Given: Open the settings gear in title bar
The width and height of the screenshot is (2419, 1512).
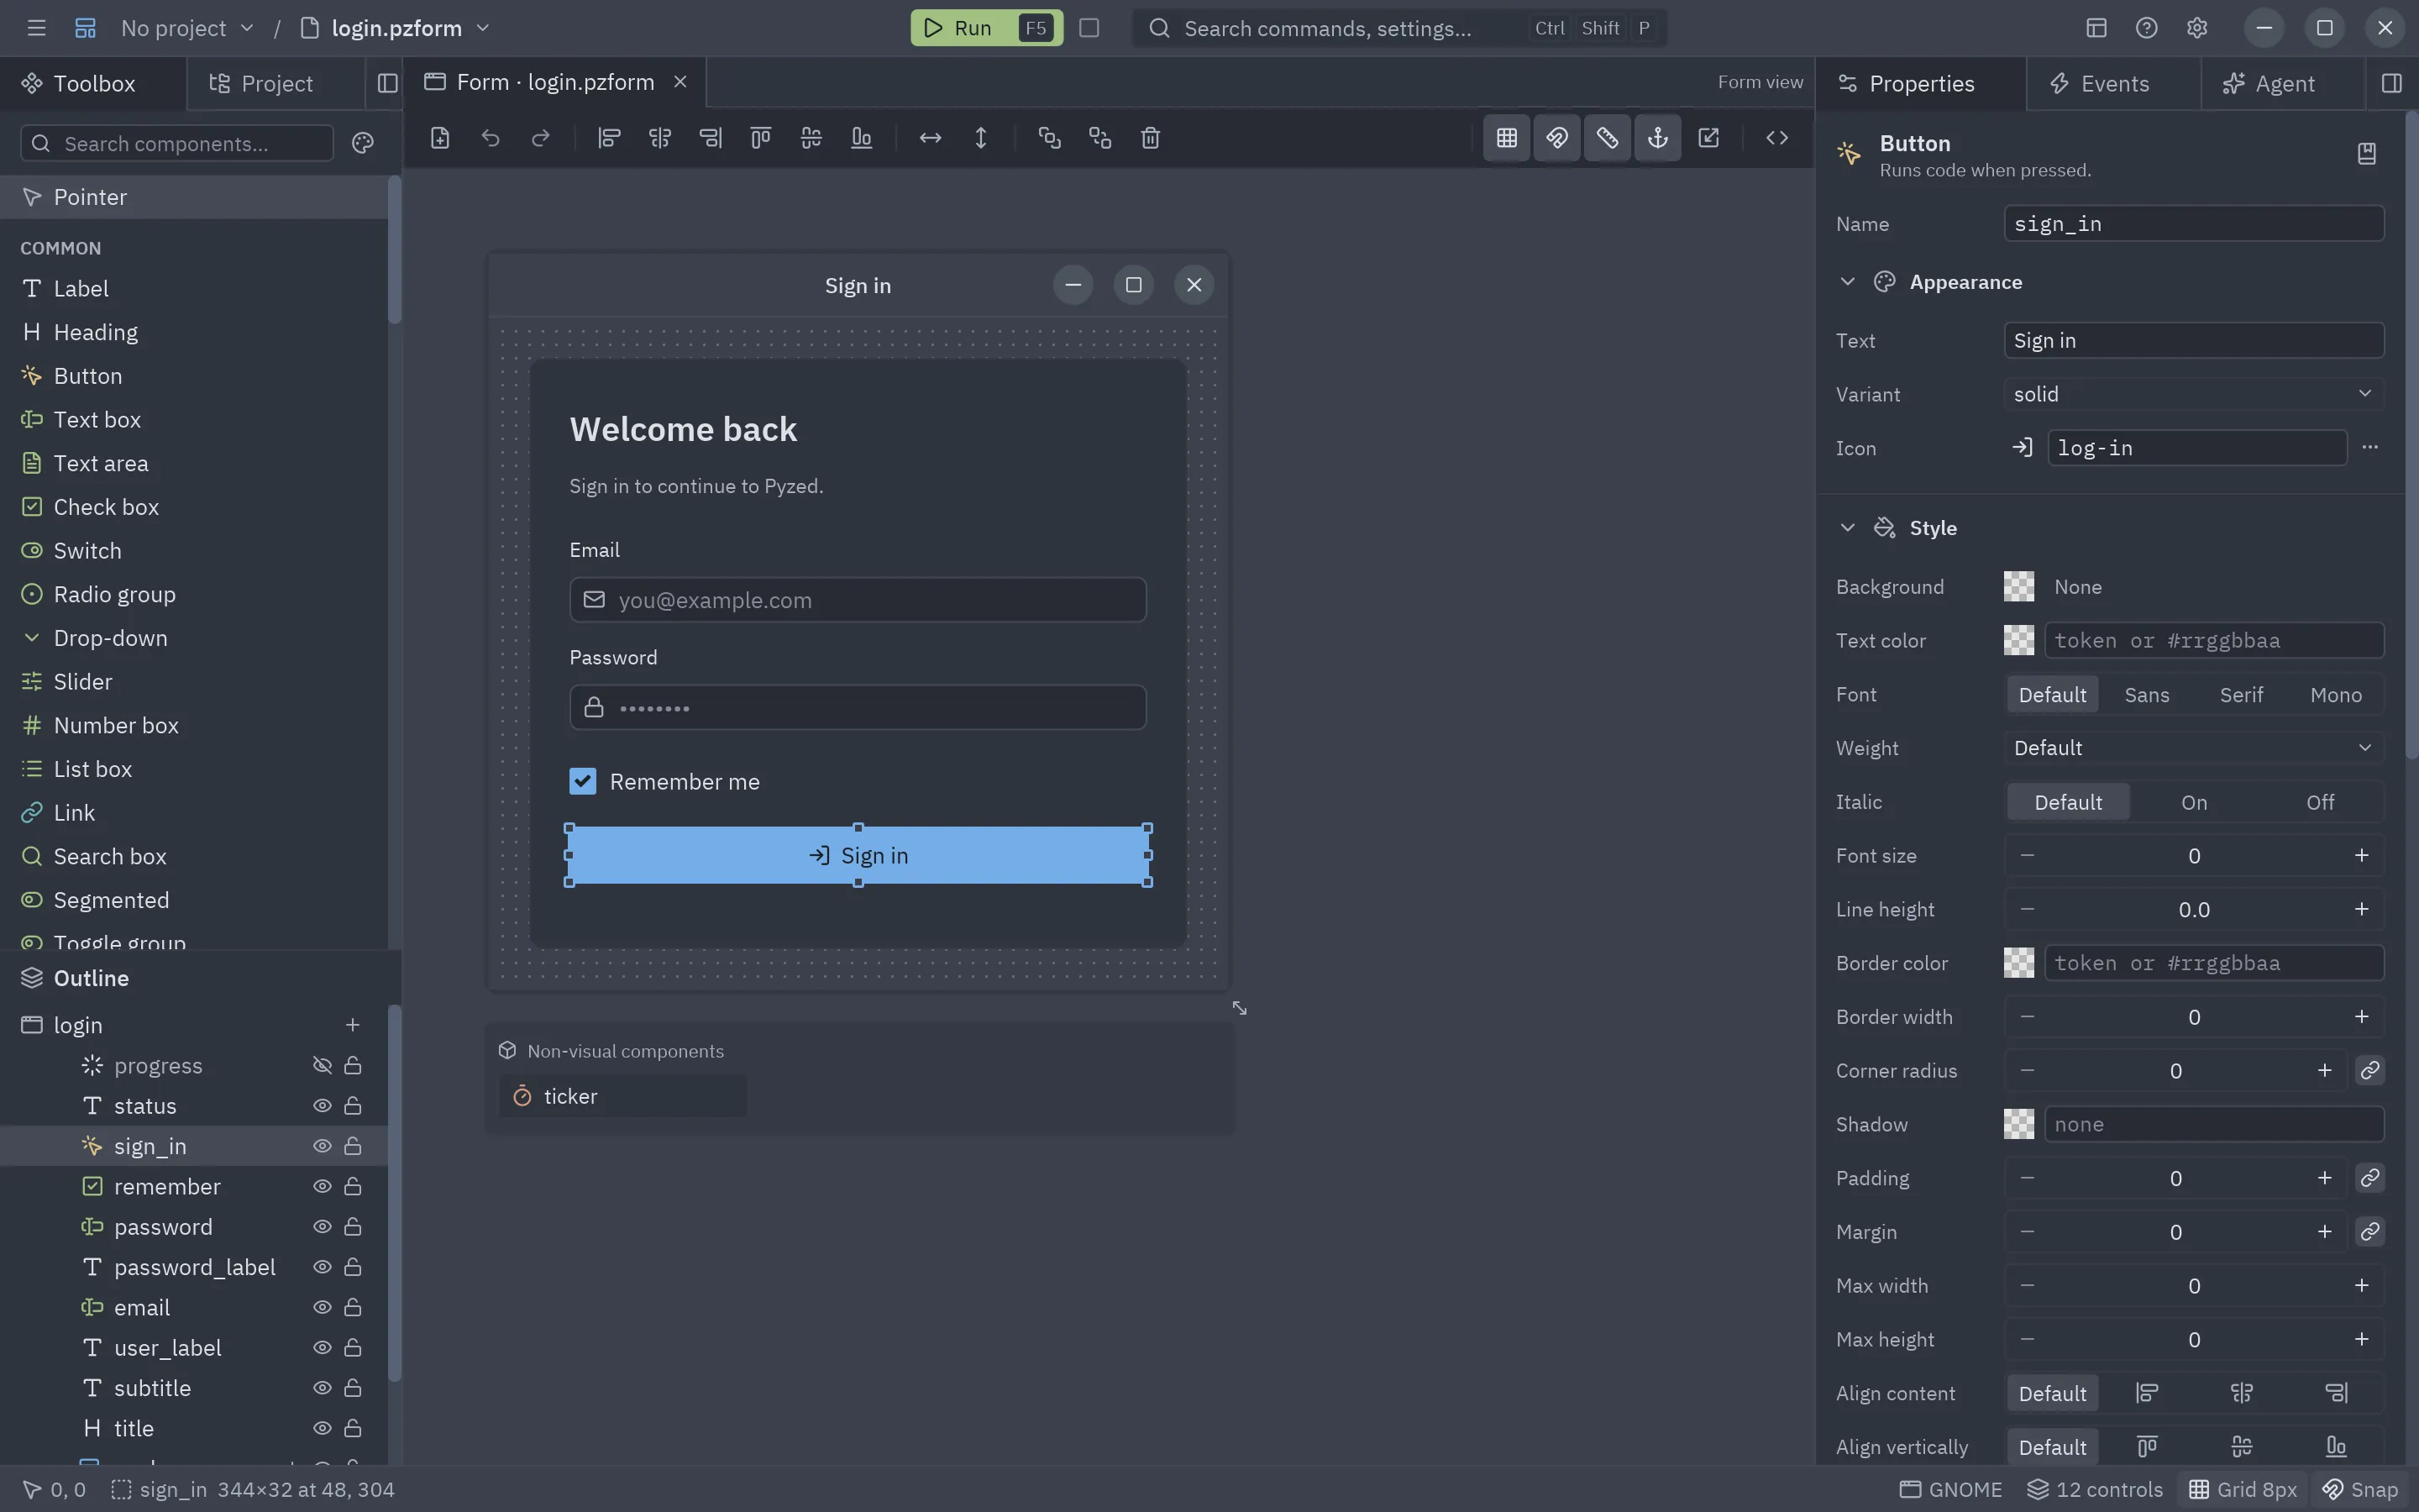Looking at the screenshot, I should pyautogui.click(x=2196, y=28).
